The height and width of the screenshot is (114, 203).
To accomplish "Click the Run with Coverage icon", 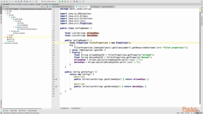I will point(65,1).
